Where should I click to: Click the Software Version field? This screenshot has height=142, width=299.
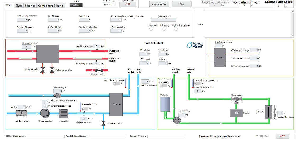[166, 136]
